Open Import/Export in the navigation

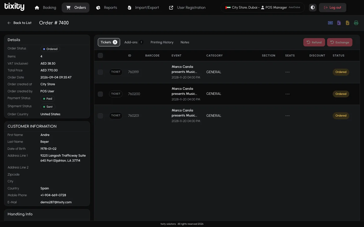point(143,8)
